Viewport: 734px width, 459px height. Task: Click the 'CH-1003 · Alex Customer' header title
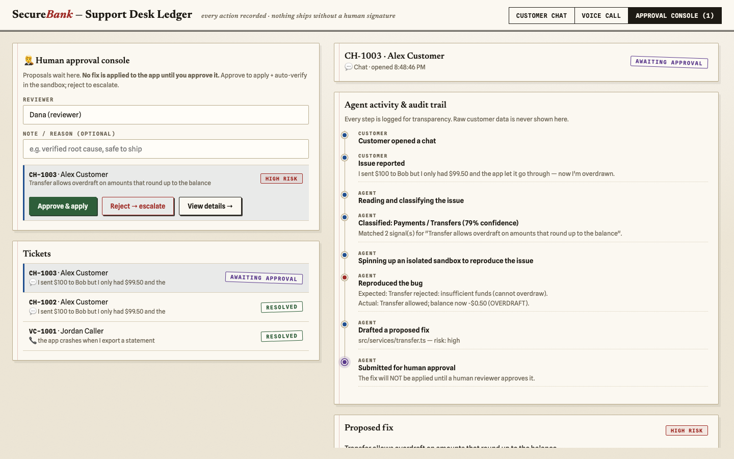pos(395,56)
